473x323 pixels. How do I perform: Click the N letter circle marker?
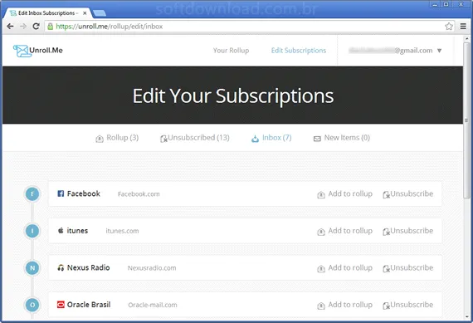(32, 268)
